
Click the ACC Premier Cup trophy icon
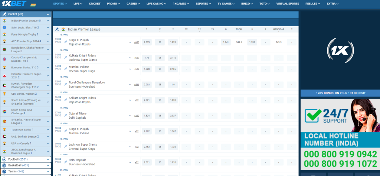click(x=4, y=41)
